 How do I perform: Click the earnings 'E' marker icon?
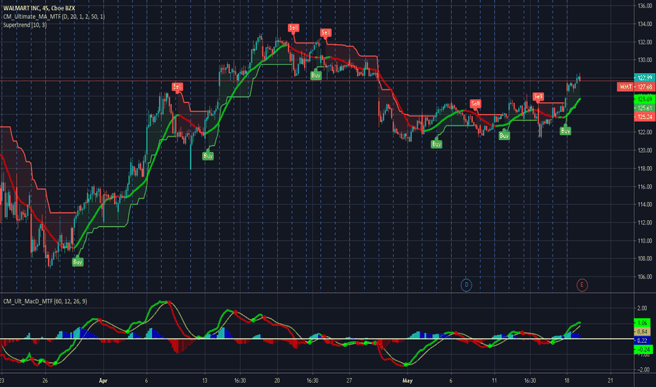point(581,285)
